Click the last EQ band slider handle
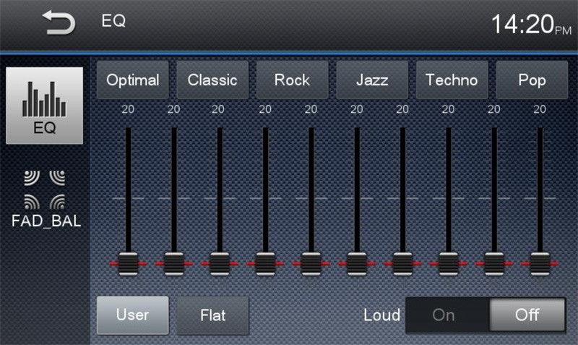This screenshot has width=578, height=345. pos(539,264)
